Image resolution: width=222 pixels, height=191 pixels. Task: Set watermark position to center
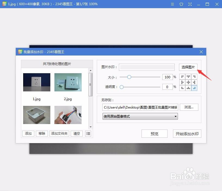click(x=188, y=82)
